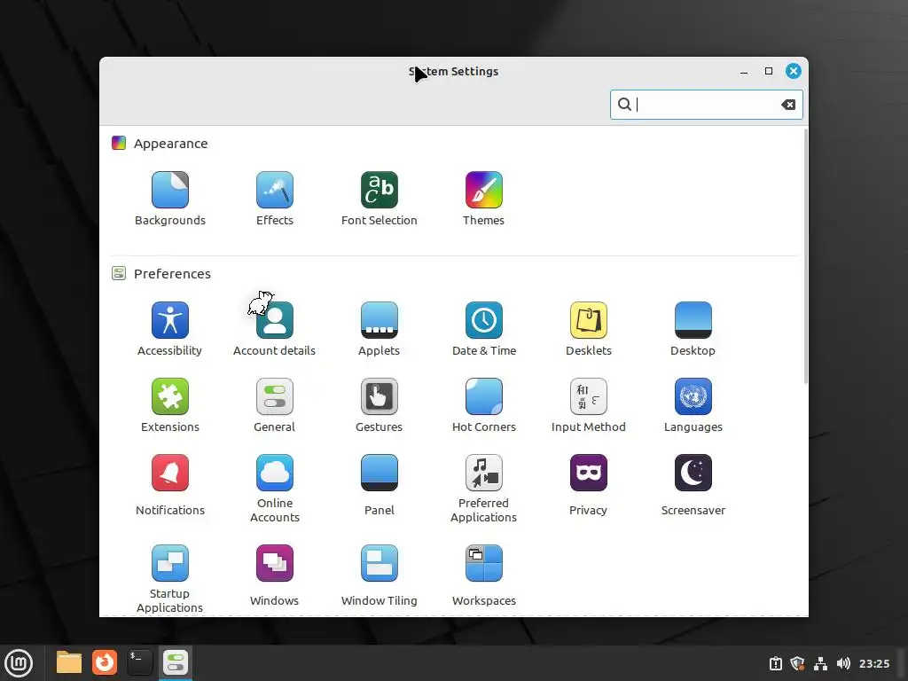
Task: Open the update manager shield icon
Action: point(797,663)
